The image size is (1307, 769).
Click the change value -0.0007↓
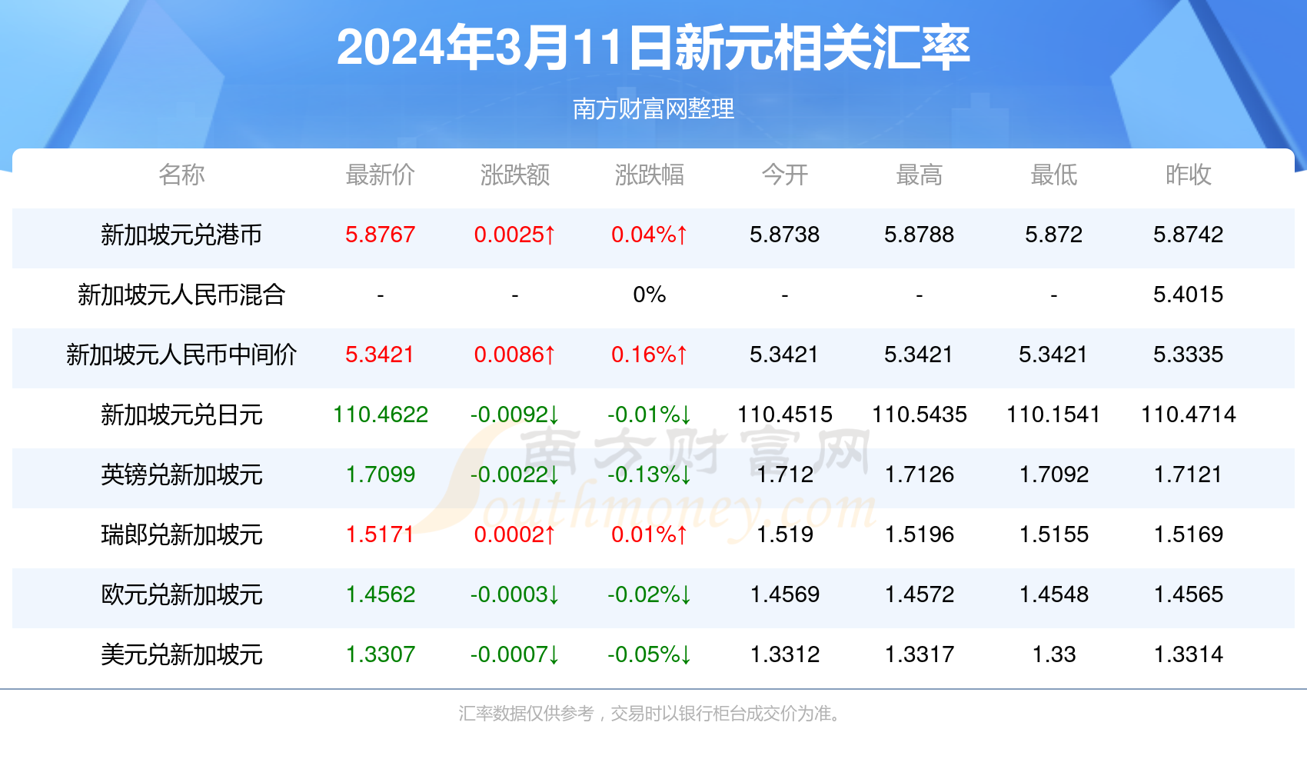coord(515,654)
